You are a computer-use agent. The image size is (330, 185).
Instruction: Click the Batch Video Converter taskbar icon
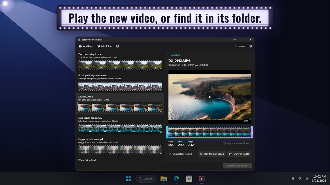point(202,179)
